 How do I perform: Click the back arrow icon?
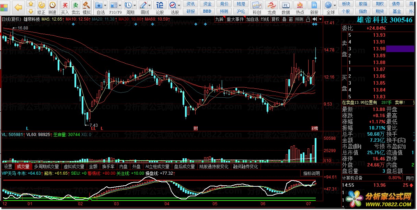pyautogui.click(x=18, y=7)
